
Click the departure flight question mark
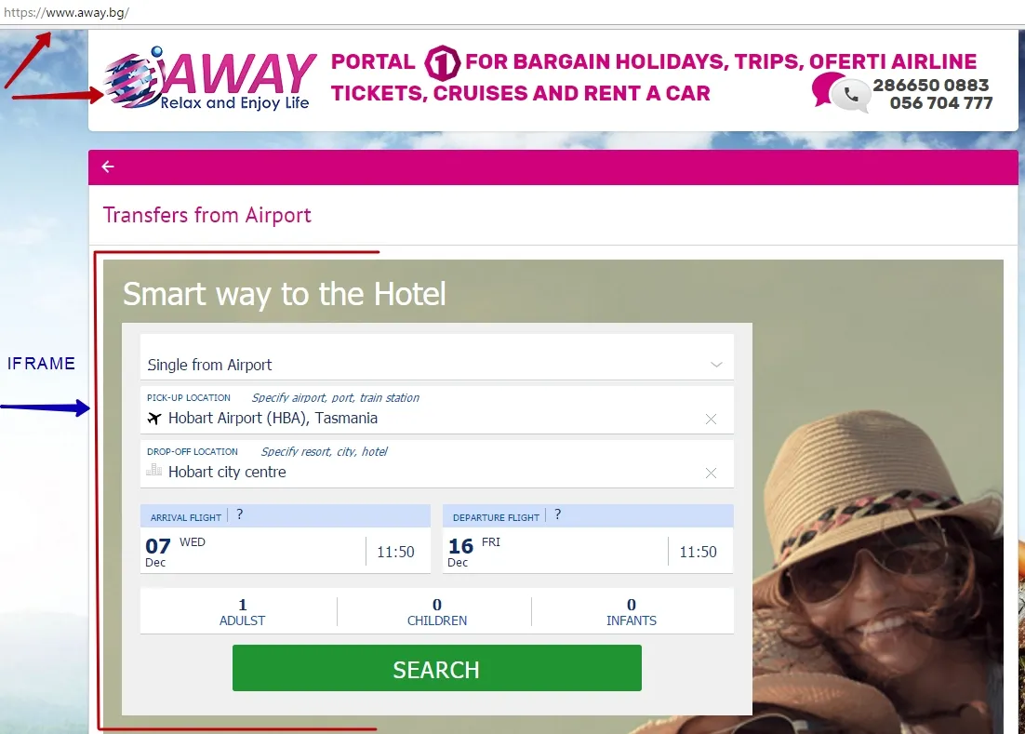pyautogui.click(x=557, y=515)
